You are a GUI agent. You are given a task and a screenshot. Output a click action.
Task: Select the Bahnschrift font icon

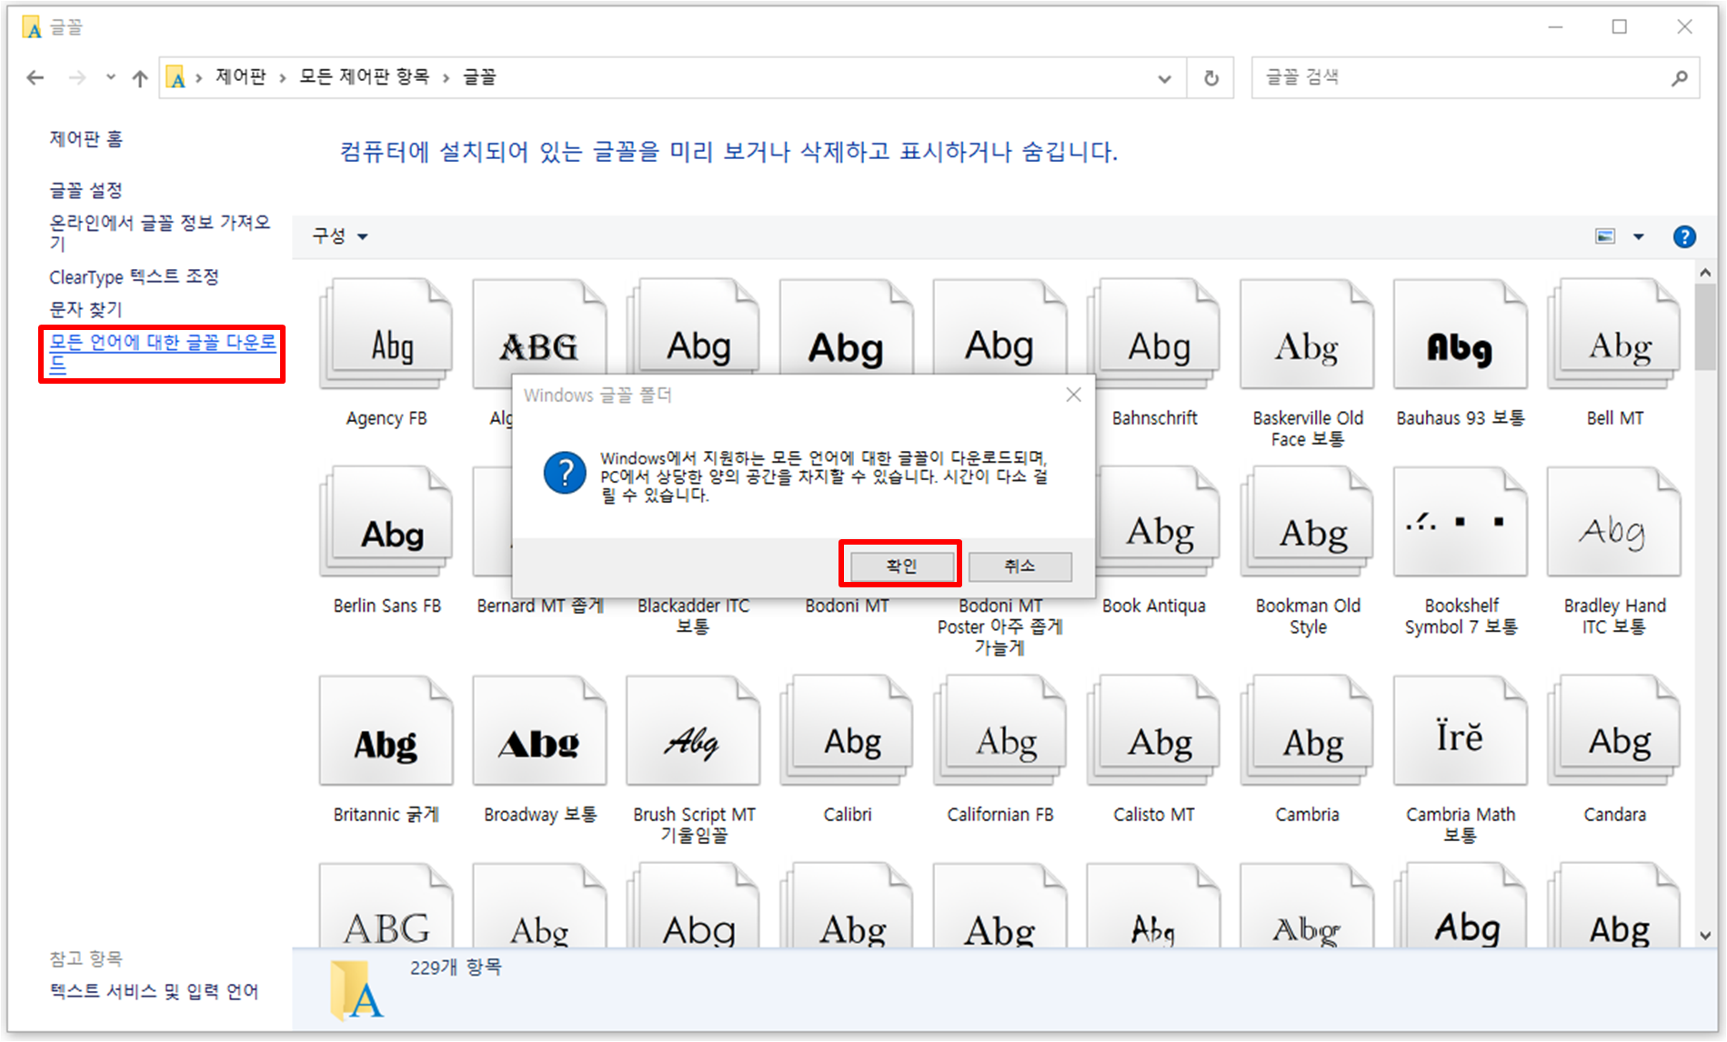(1154, 335)
